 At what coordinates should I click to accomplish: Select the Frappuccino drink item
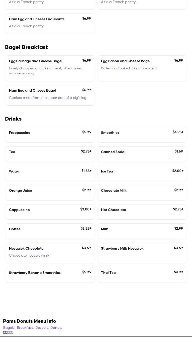coord(50,135)
